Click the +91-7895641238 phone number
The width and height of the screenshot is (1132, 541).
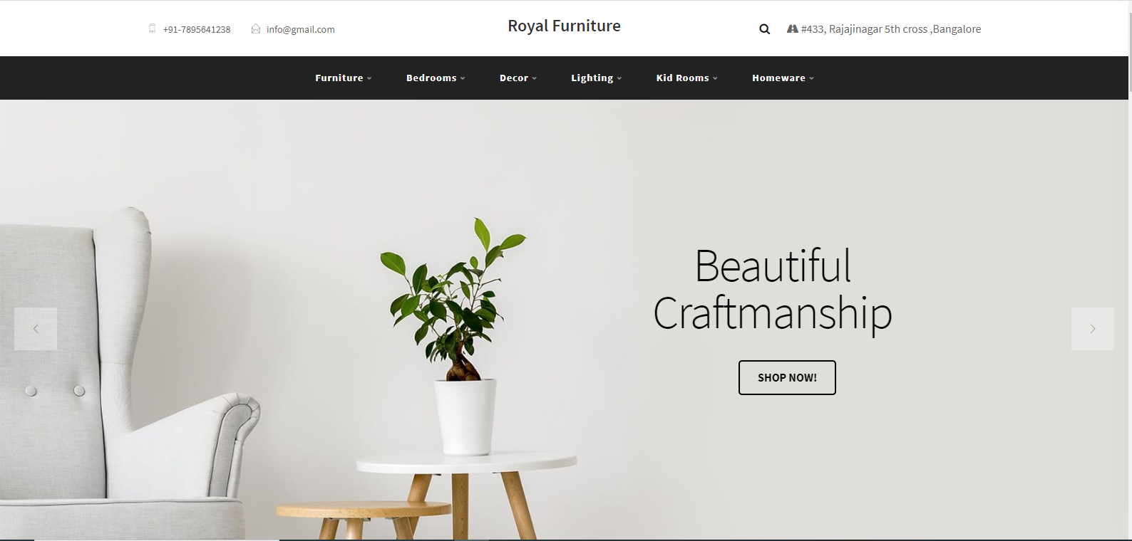pos(197,29)
